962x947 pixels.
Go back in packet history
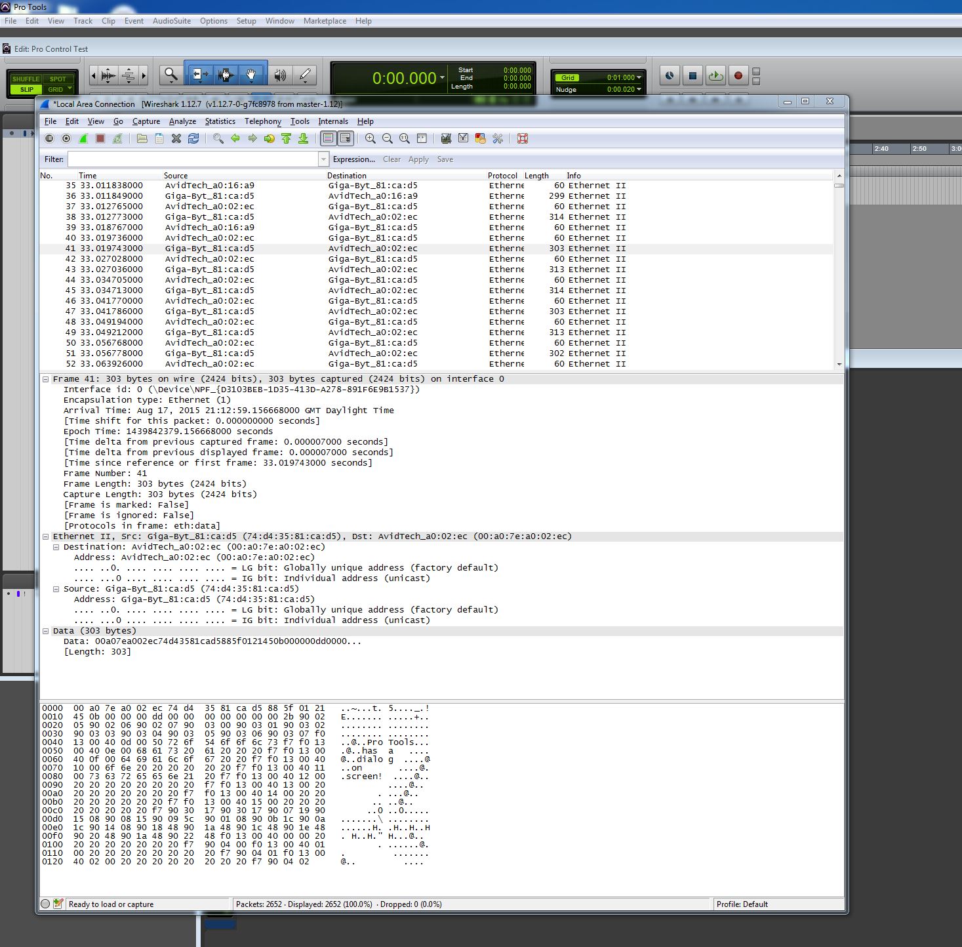point(235,138)
